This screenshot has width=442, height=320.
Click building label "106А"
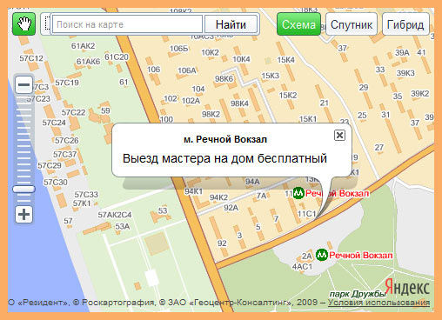tap(187, 70)
